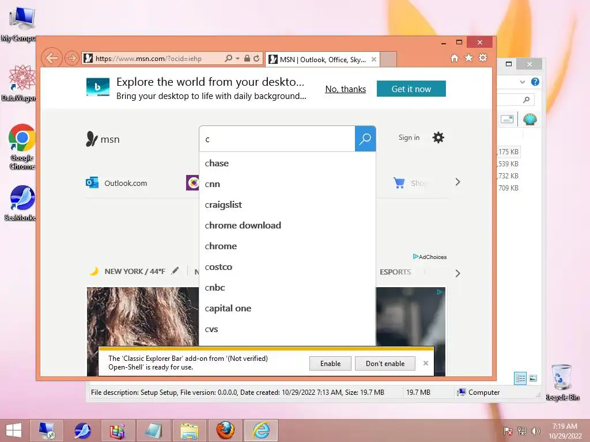The height and width of the screenshot is (442, 590).
Task: Switch Explorer to details view icon
Action: tap(520, 378)
